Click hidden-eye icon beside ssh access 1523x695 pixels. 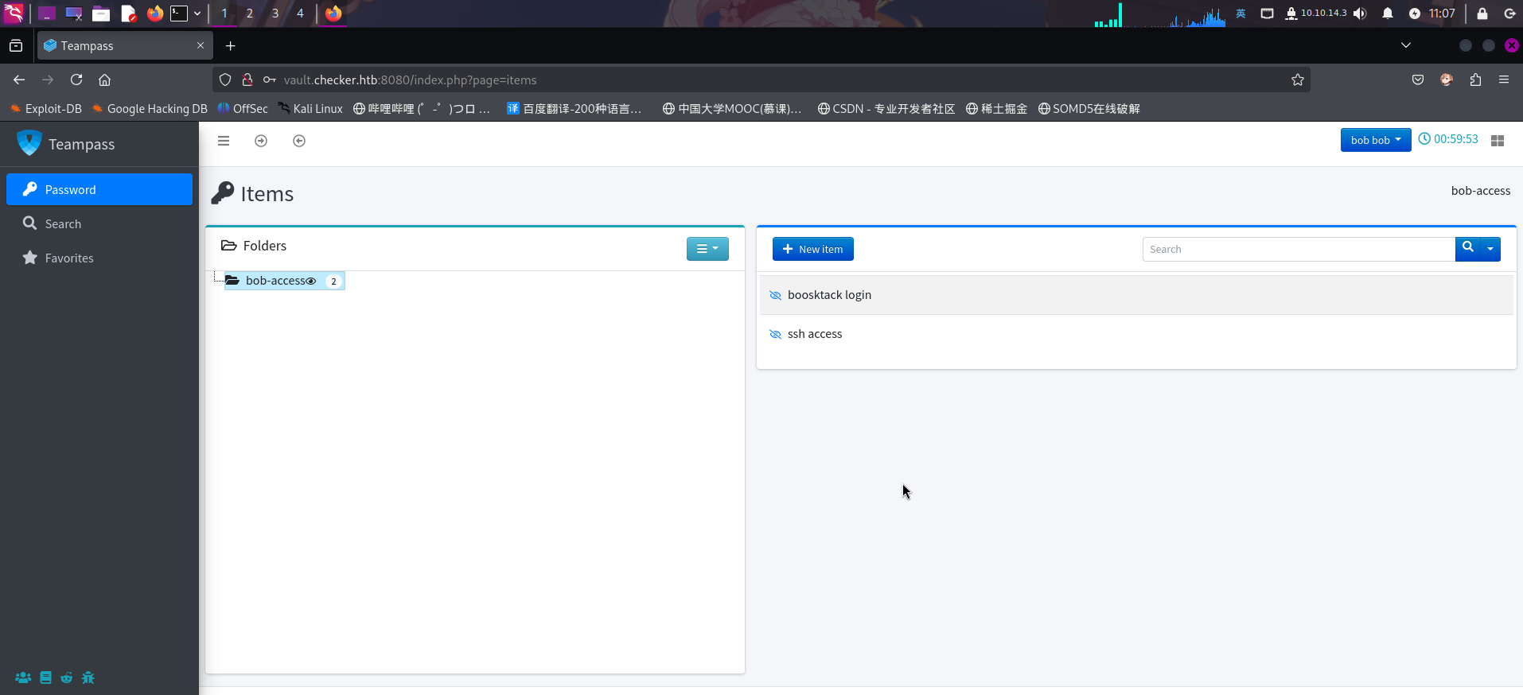(775, 334)
